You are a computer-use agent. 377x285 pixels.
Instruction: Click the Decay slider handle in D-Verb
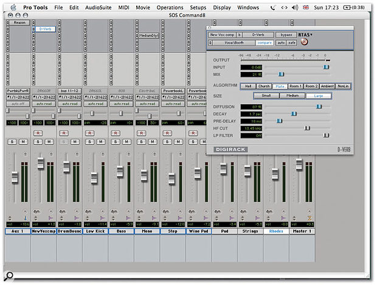(x=294, y=114)
